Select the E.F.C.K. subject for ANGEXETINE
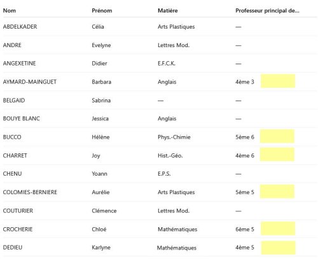318x259 pixels. pyautogui.click(x=167, y=64)
